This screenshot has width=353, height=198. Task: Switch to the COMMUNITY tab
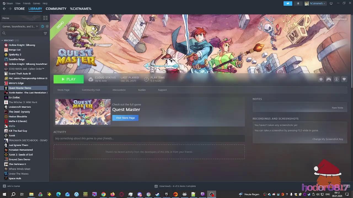click(56, 9)
